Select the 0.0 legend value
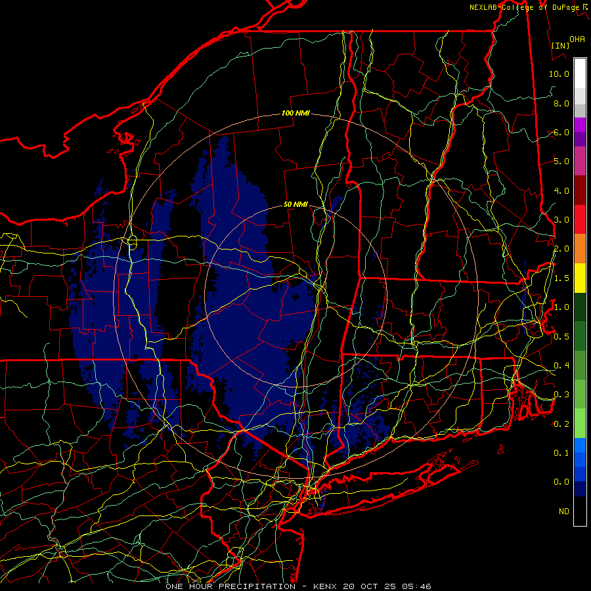This screenshot has width=591, height=591. pyautogui.click(x=561, y=482)
